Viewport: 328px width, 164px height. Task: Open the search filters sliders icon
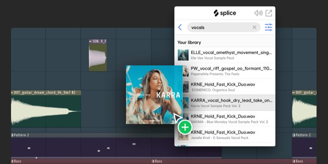(268, 27)
